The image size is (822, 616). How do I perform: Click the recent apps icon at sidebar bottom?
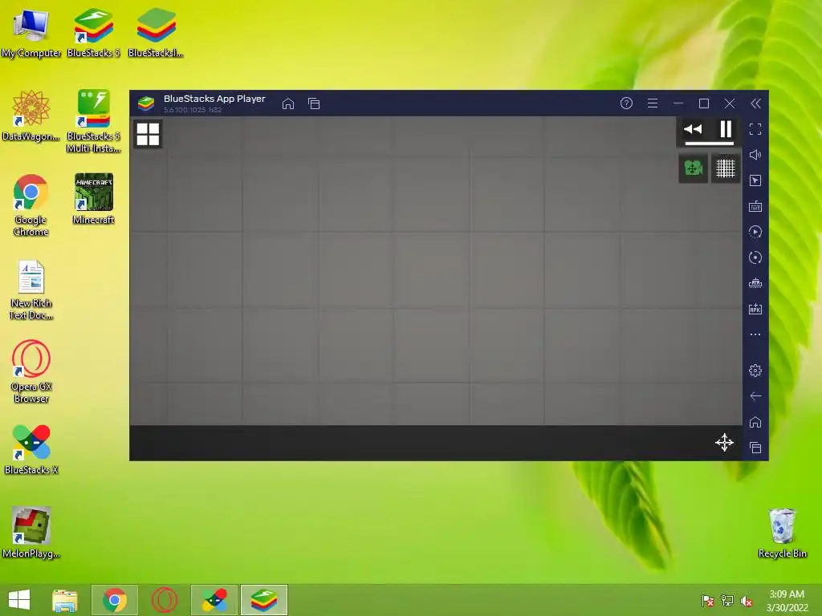tap(755, 448)
